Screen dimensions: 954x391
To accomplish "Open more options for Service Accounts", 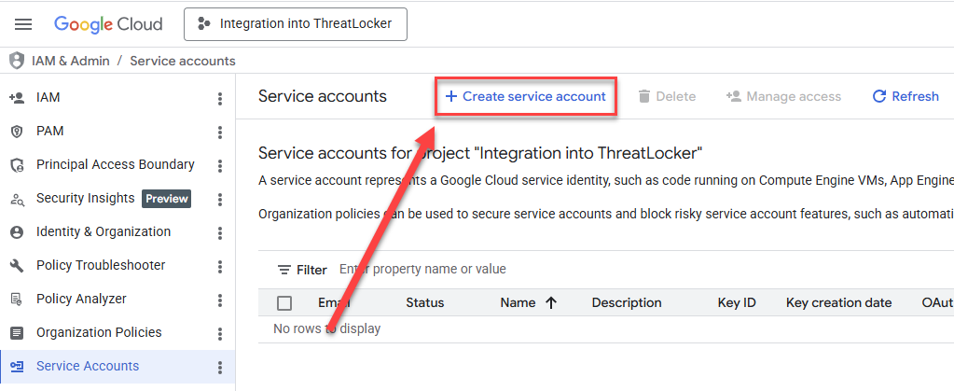I will pyautogui.click(x=220, y=368).
